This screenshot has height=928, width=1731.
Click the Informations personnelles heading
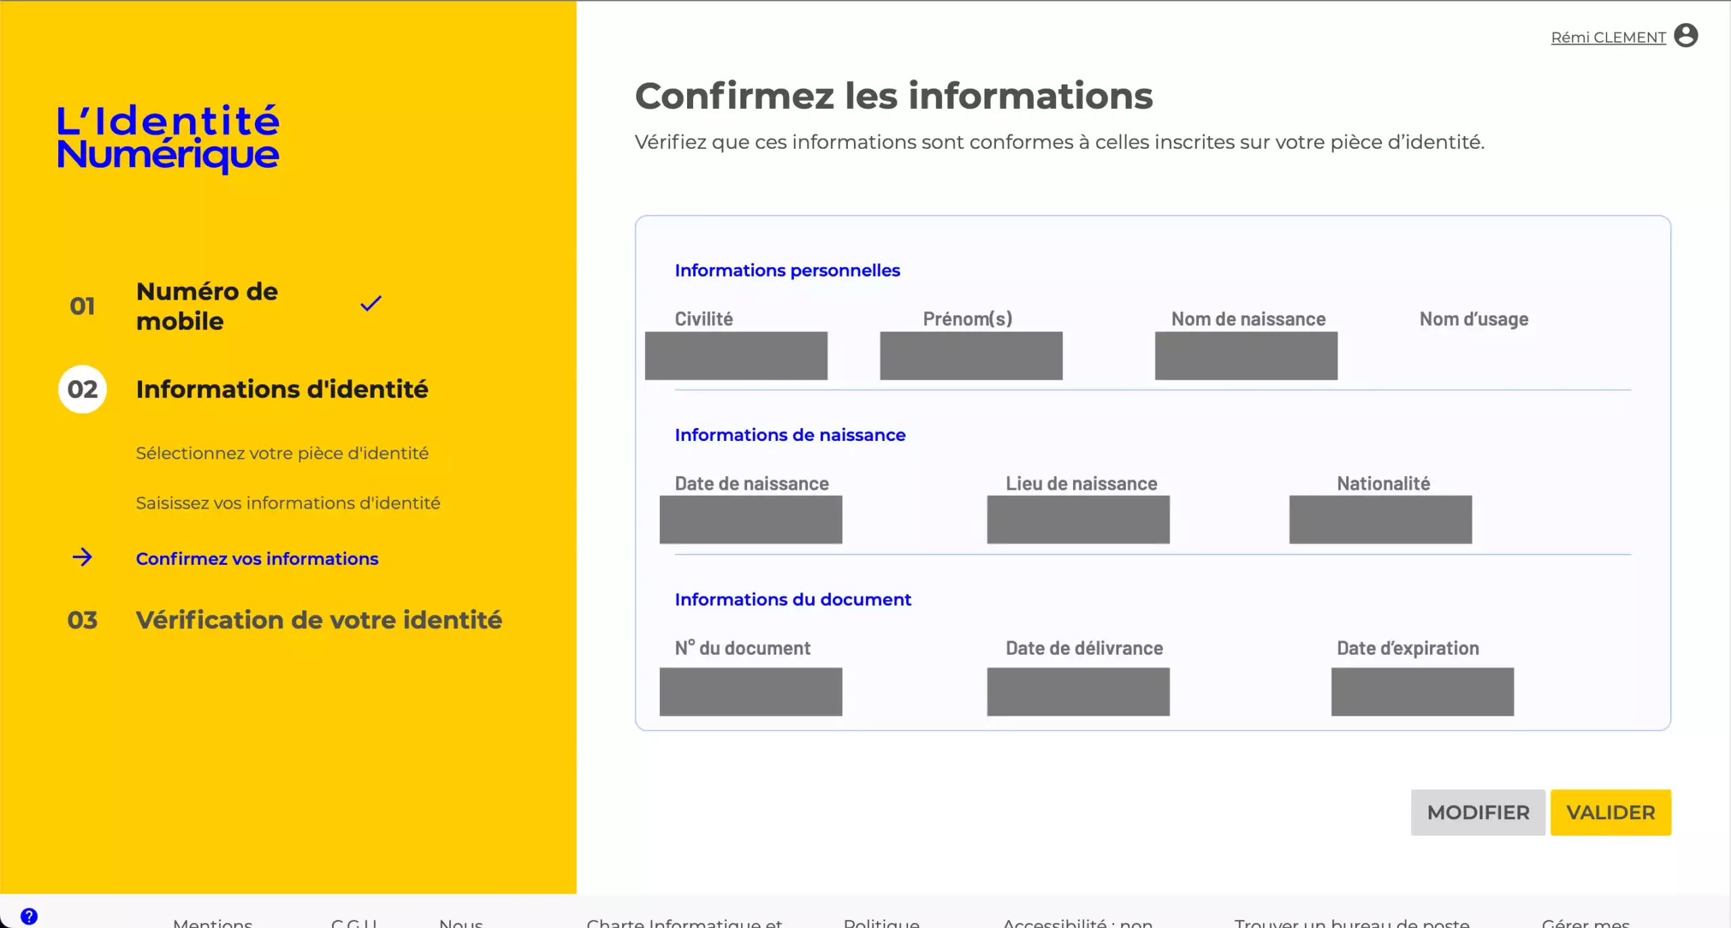(787, 270)
